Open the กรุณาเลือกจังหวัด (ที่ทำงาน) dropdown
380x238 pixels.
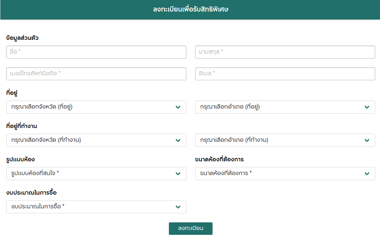pyautogui.click(x=96, y=140)
